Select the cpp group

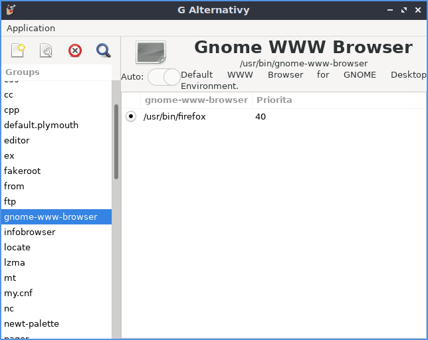coord(56,110)
